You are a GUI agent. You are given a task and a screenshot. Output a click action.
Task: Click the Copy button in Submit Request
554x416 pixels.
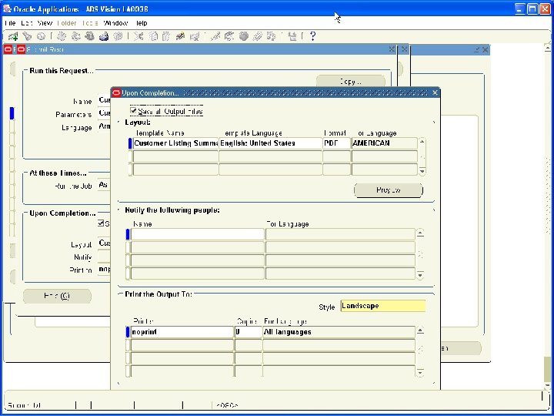[x=350, y=81]
